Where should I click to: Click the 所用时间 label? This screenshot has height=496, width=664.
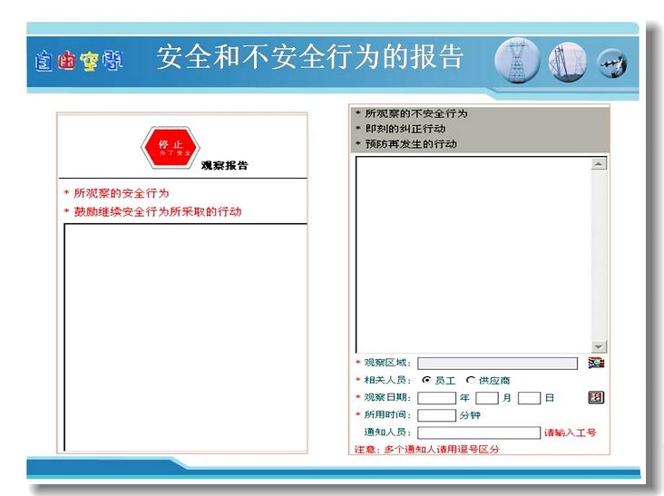click(x=387, y=414)
